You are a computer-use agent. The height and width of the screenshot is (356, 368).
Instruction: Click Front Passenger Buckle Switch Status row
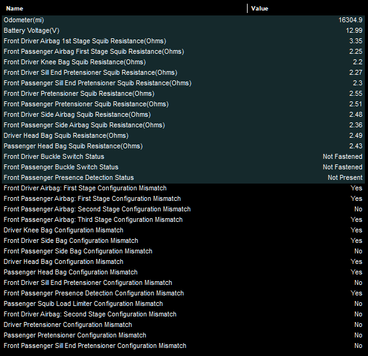(183, 167)
